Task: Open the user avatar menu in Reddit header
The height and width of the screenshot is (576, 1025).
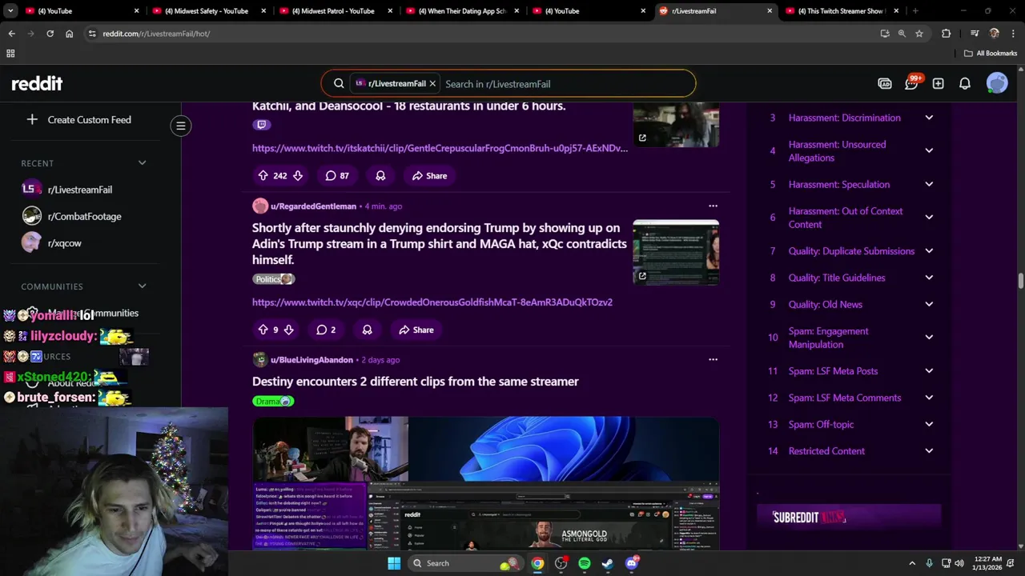Action: (x=997, y=83)
